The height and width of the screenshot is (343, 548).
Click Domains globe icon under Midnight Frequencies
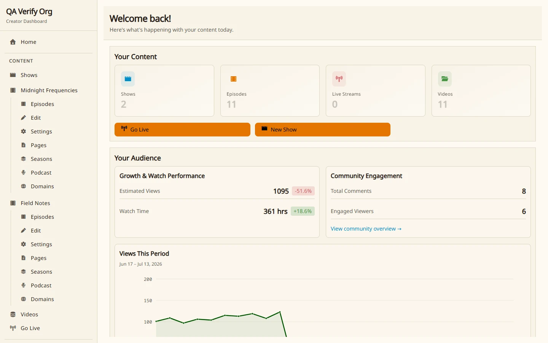pyautogui.click(x=24, y=186)
